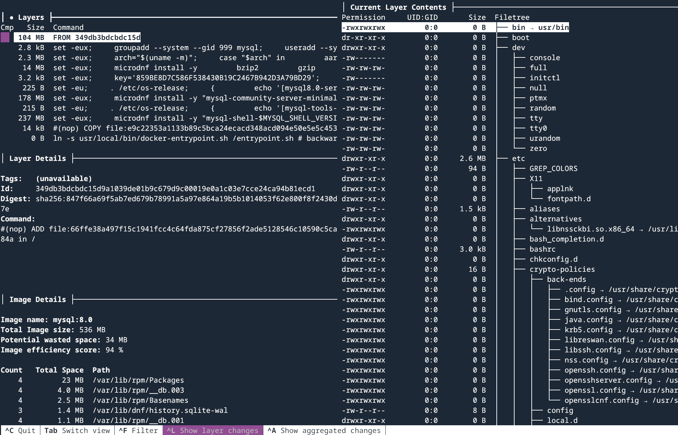Collapse the X11 directory node

coord(536,179)
